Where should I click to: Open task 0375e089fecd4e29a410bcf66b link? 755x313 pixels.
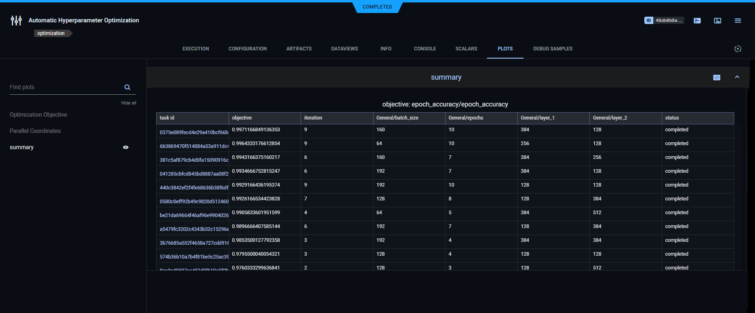coord(194,133)
